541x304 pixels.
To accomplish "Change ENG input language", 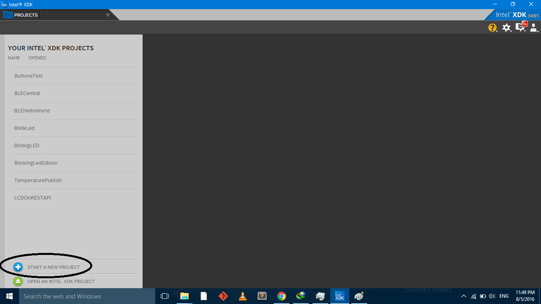I will coord(504,296).
